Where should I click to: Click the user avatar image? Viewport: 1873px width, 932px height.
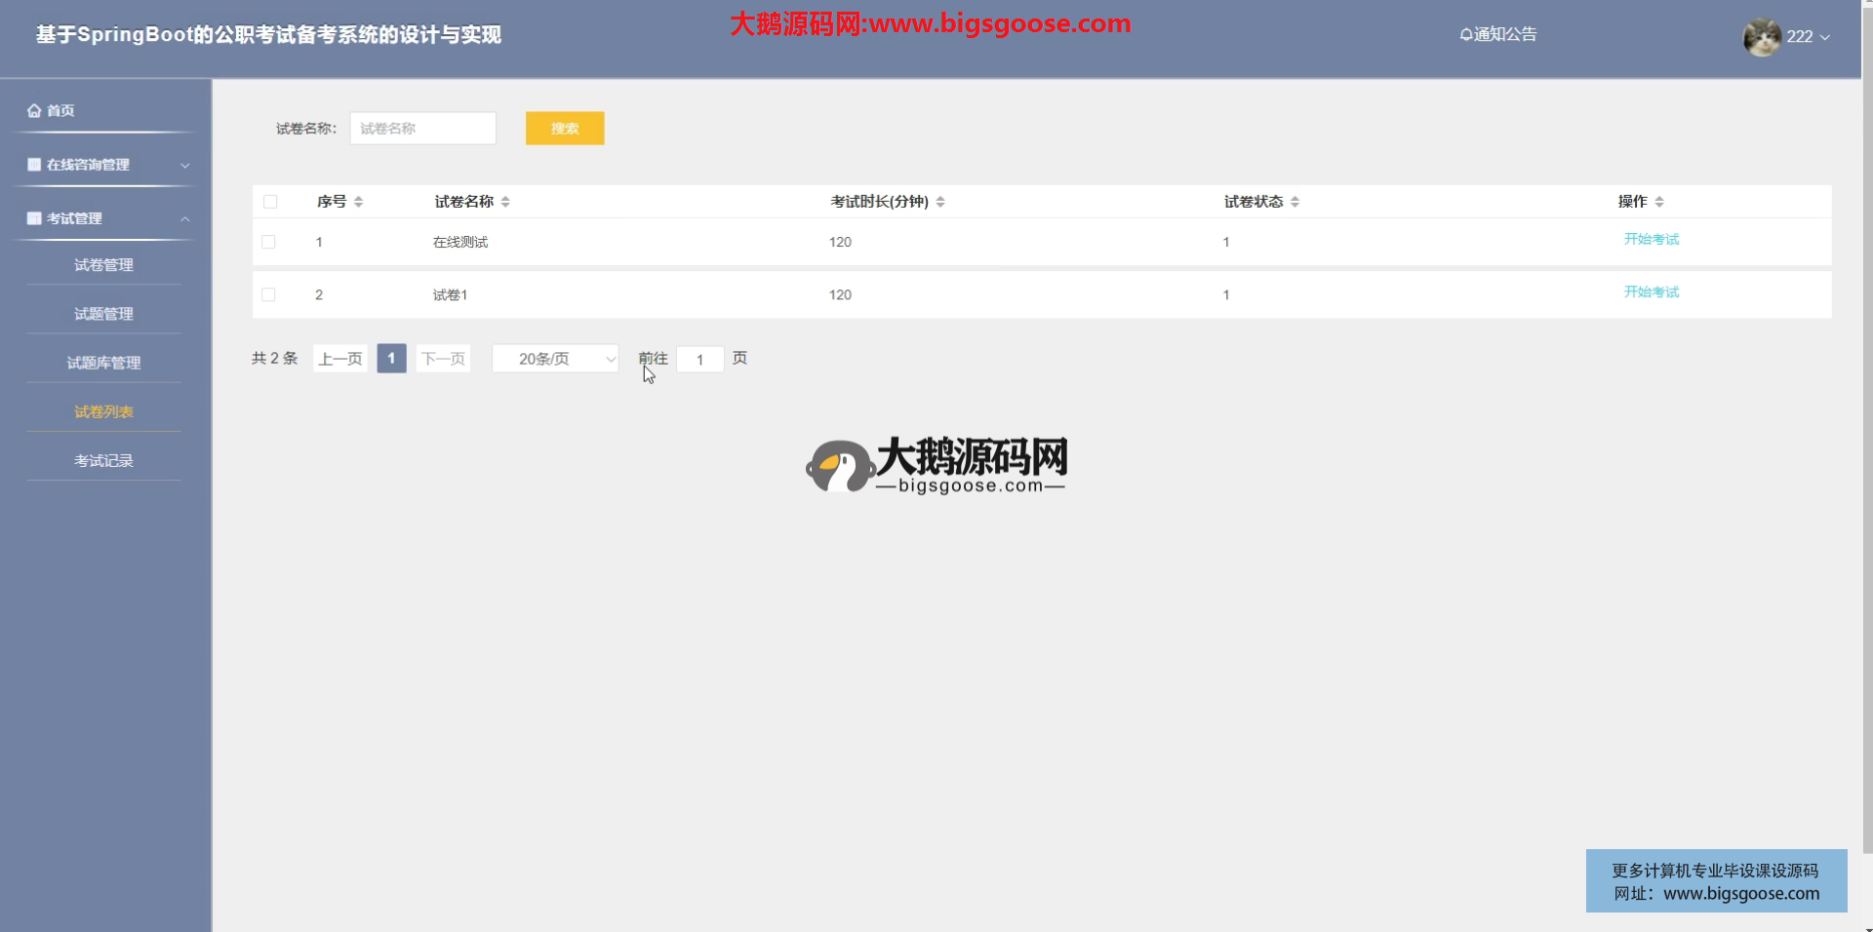coord(1762,37)
